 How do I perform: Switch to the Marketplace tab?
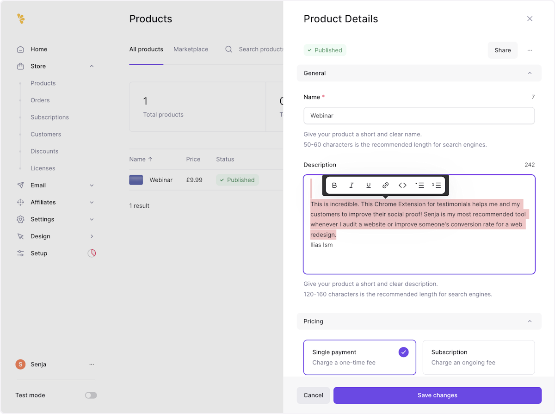[191, 49]
